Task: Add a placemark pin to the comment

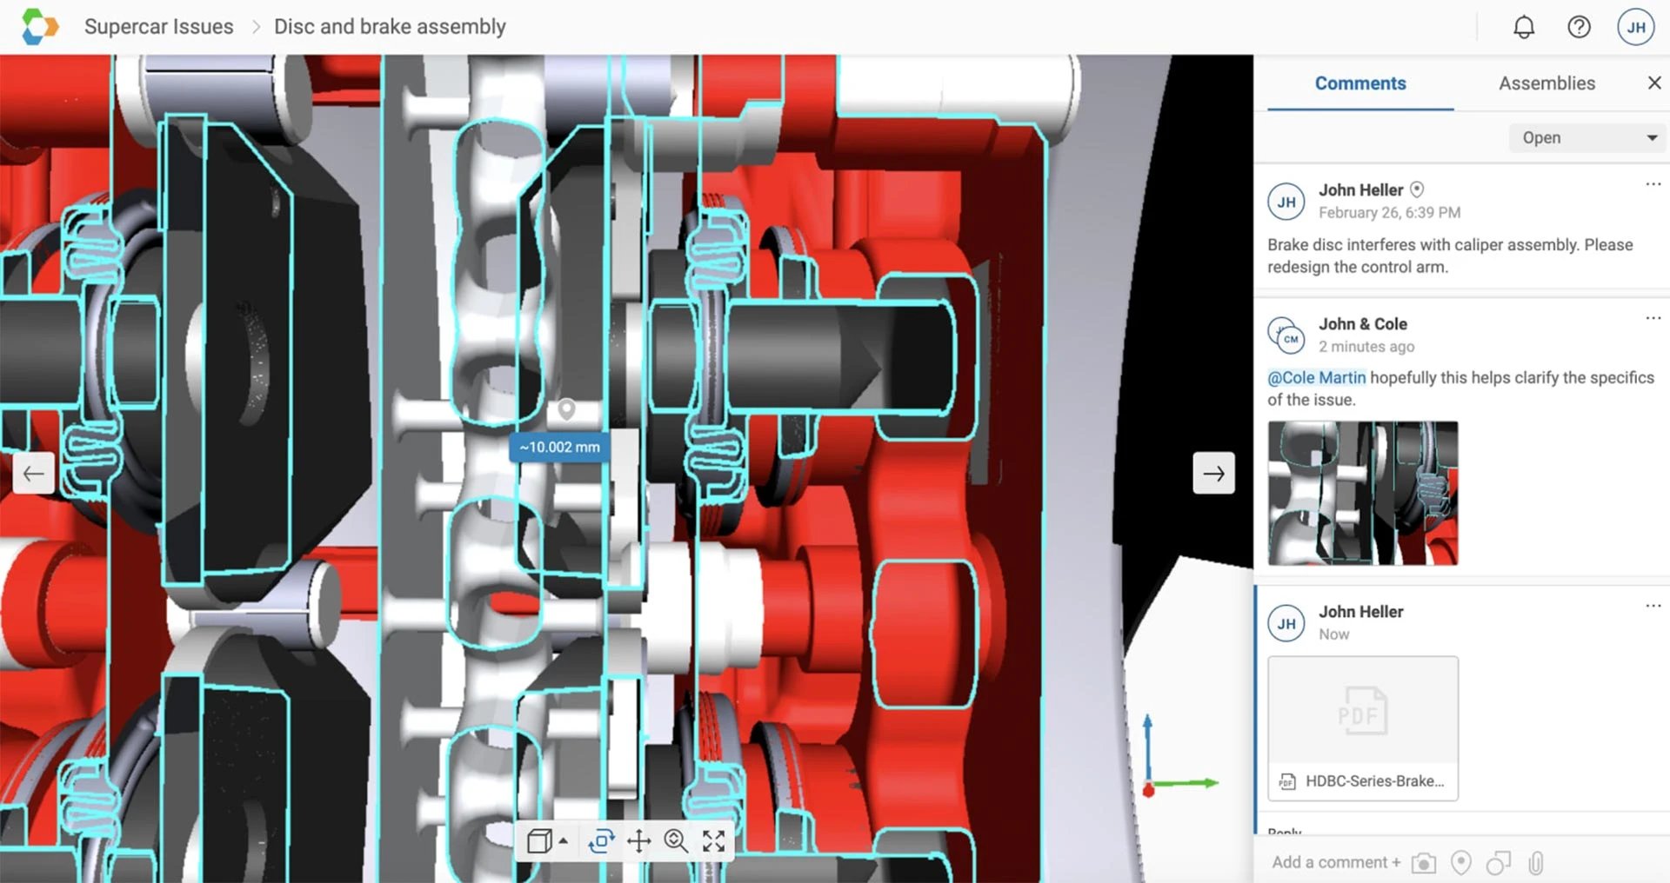Action: pos(1462,862)
